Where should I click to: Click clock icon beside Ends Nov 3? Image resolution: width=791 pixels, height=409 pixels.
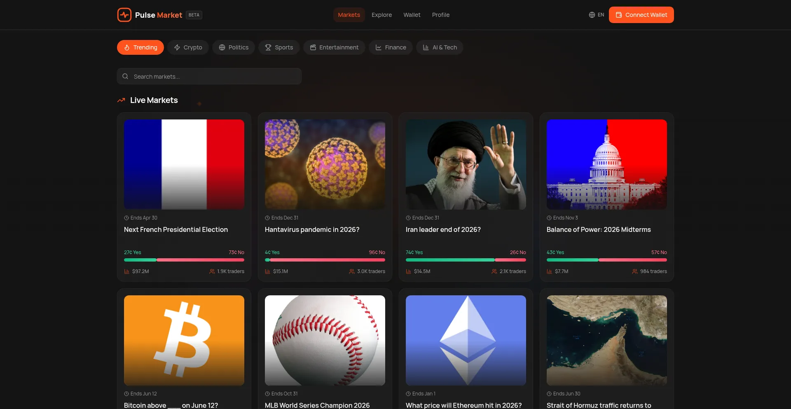[549, 218]
